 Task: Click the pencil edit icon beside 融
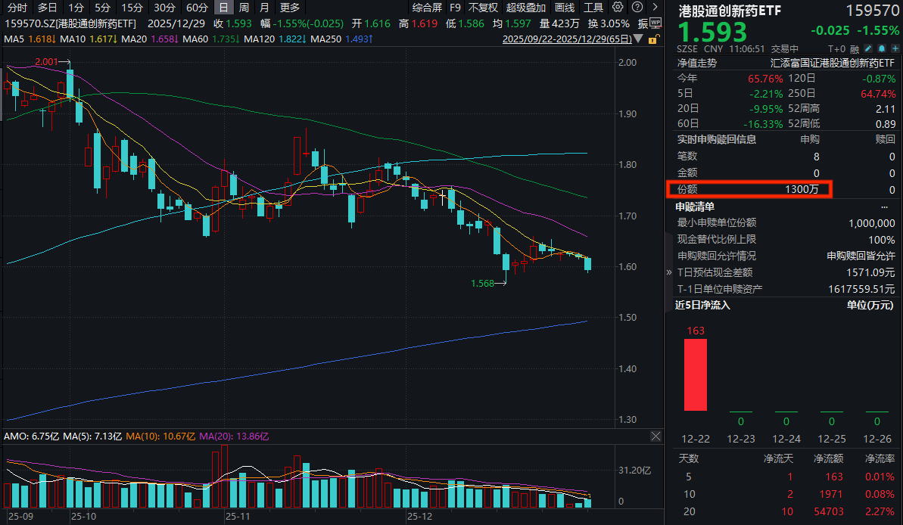[x=867, y=48]
